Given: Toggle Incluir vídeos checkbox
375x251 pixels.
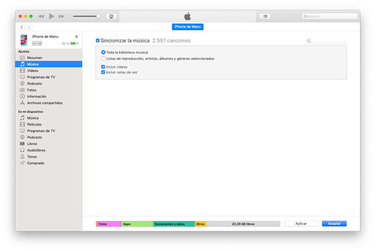Looking at the screenshot, I should tap(103, 67).
